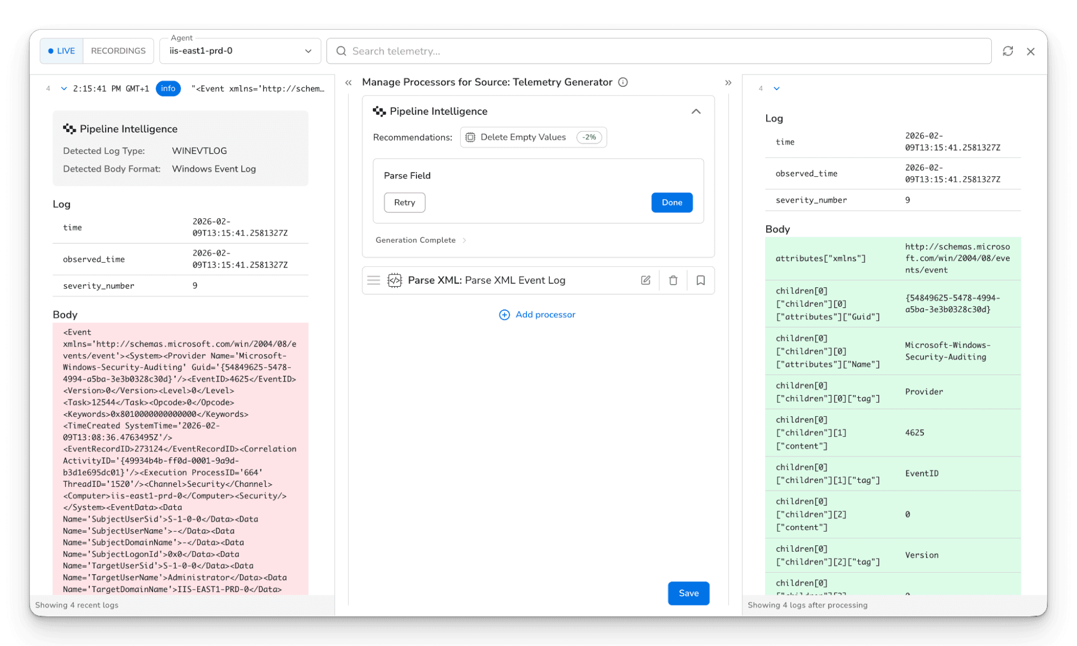Click the refresh telemetry icon
The height and width of the screenshot is (646, 1077).
coord(1007,51)
